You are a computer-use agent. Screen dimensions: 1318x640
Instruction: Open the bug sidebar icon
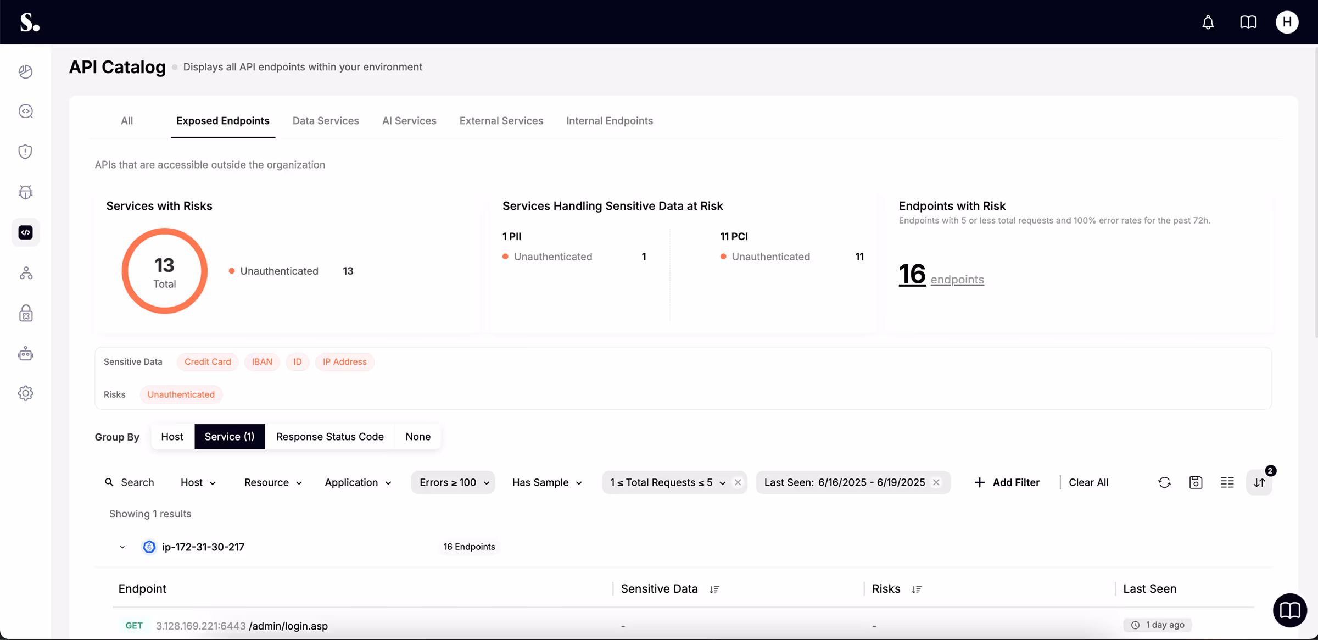click(25, 192)
